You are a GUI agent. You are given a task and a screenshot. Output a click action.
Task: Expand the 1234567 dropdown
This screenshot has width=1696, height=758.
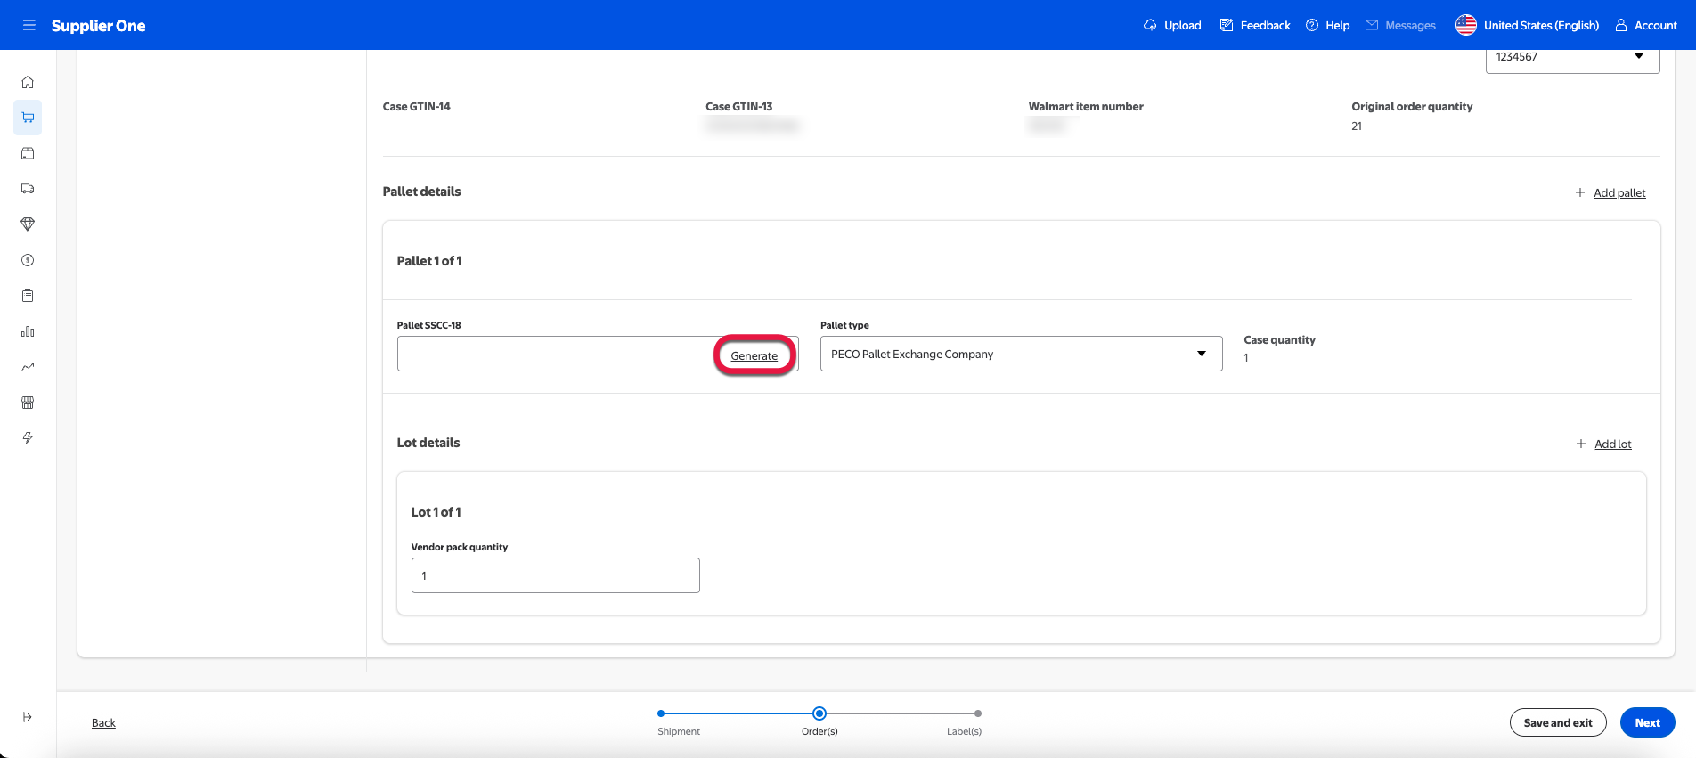(x=1572, y=57)
